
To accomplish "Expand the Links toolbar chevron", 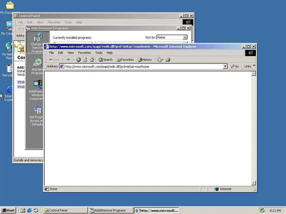I will click(x=254, y=66).
